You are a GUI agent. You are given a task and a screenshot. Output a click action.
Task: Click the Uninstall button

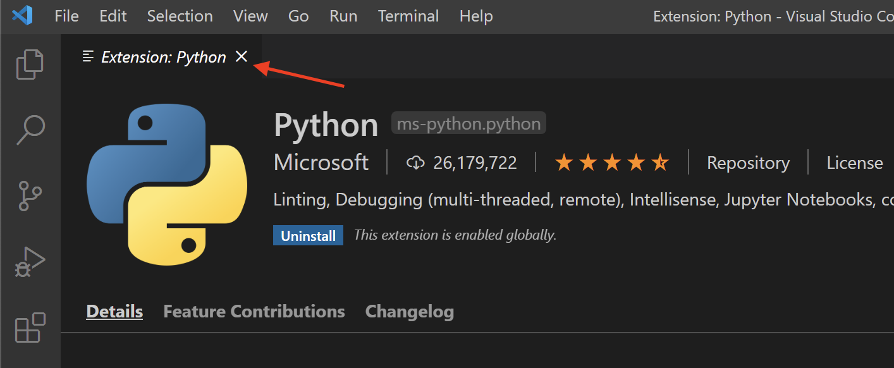tap(308, 235)
